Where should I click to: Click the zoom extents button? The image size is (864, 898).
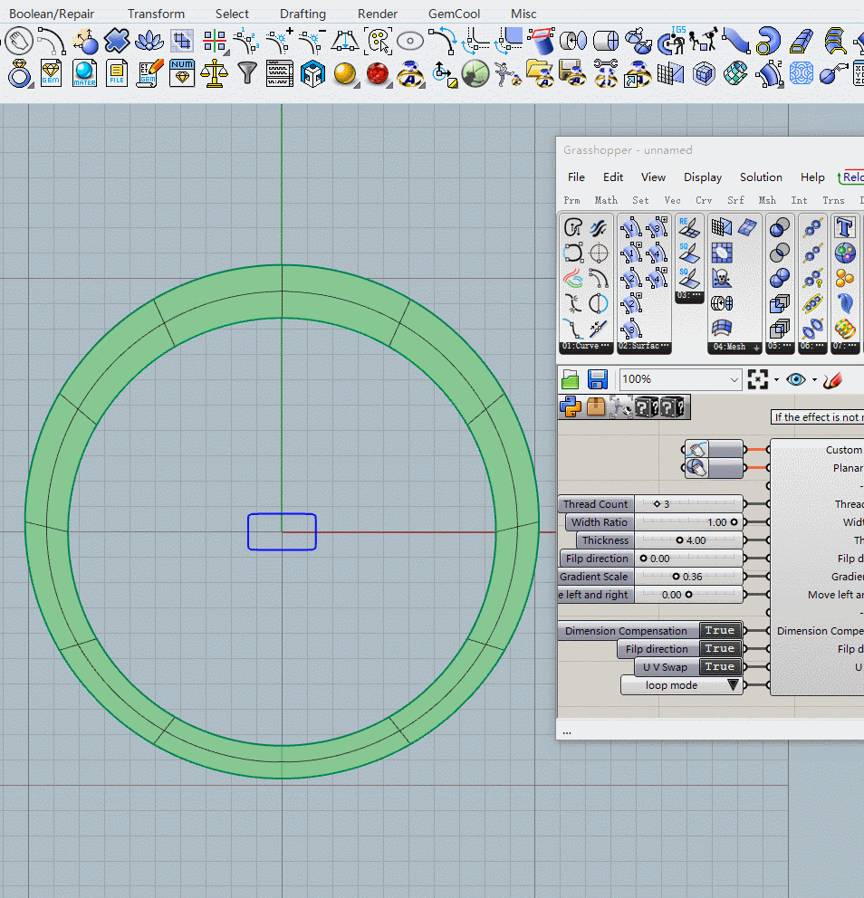758,379
